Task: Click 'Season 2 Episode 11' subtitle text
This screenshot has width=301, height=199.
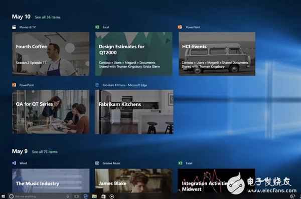Action: [31, 63]
